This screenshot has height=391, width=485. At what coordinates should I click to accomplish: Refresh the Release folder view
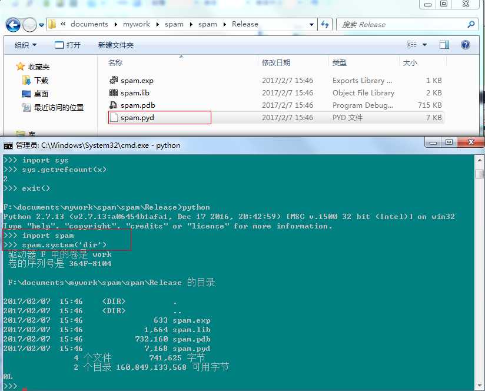pos(325,25)
